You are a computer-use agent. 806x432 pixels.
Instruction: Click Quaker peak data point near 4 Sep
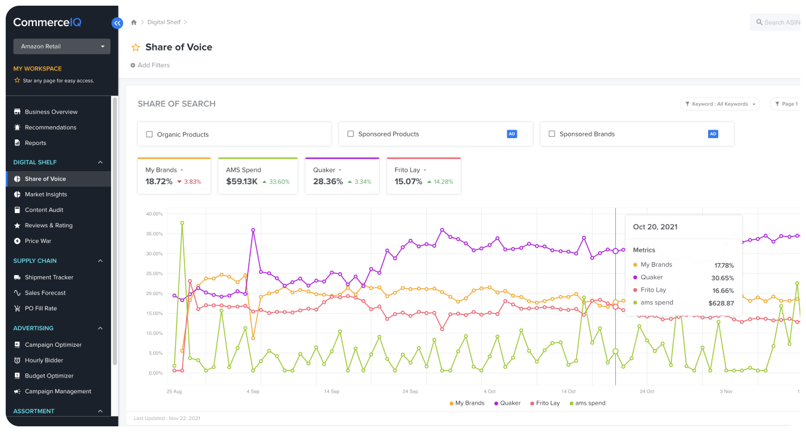253,230
